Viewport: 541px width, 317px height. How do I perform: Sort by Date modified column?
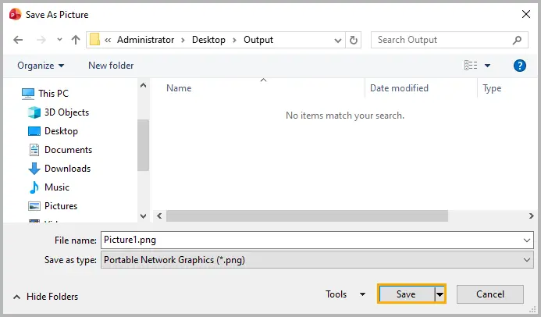[399, 88]
